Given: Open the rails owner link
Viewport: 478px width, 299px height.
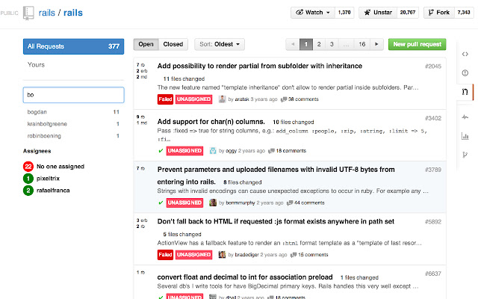Looking at the screenshot, I should click(x=46, y=13).
